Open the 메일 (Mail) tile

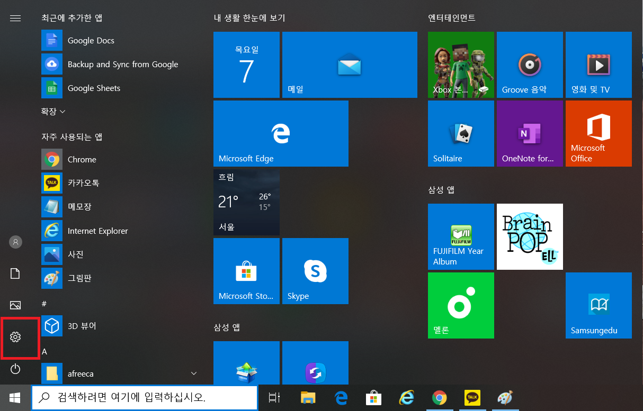pos(350,65)
